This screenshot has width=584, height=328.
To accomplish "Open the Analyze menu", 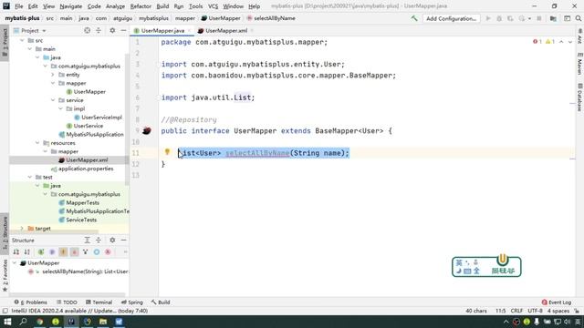I will pyautogui.click(x=115, y=6).
